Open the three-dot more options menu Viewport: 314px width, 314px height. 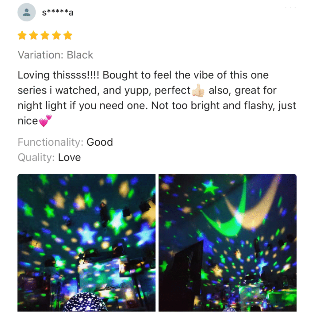(x=290, y=8)
